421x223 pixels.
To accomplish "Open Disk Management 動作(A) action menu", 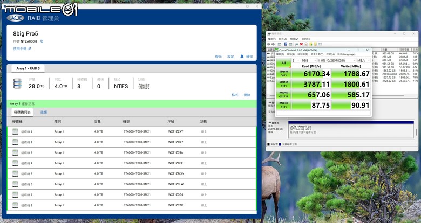I will pos(283,39).
